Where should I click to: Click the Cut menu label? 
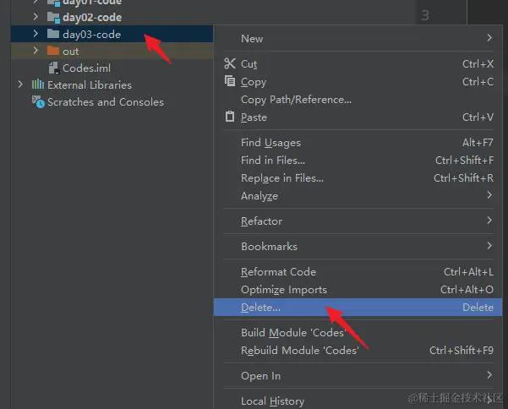point(249,64)
